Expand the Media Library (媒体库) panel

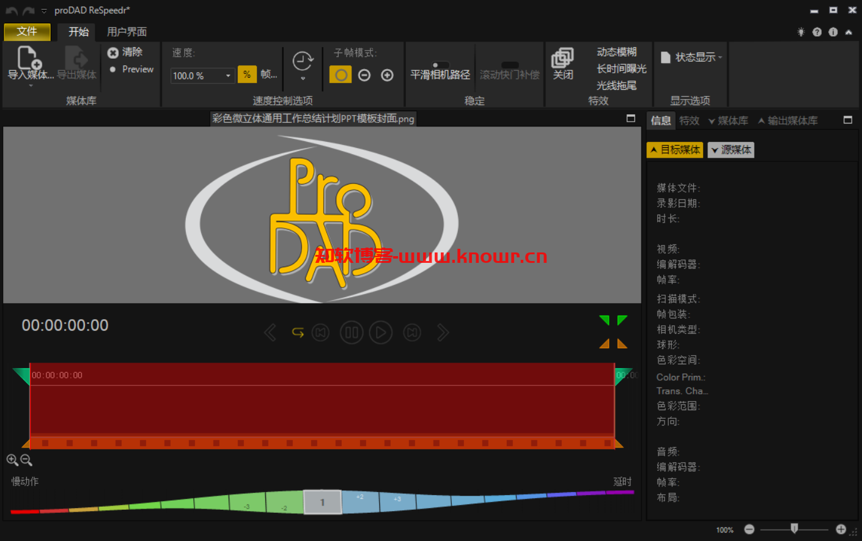pos(728,121)
